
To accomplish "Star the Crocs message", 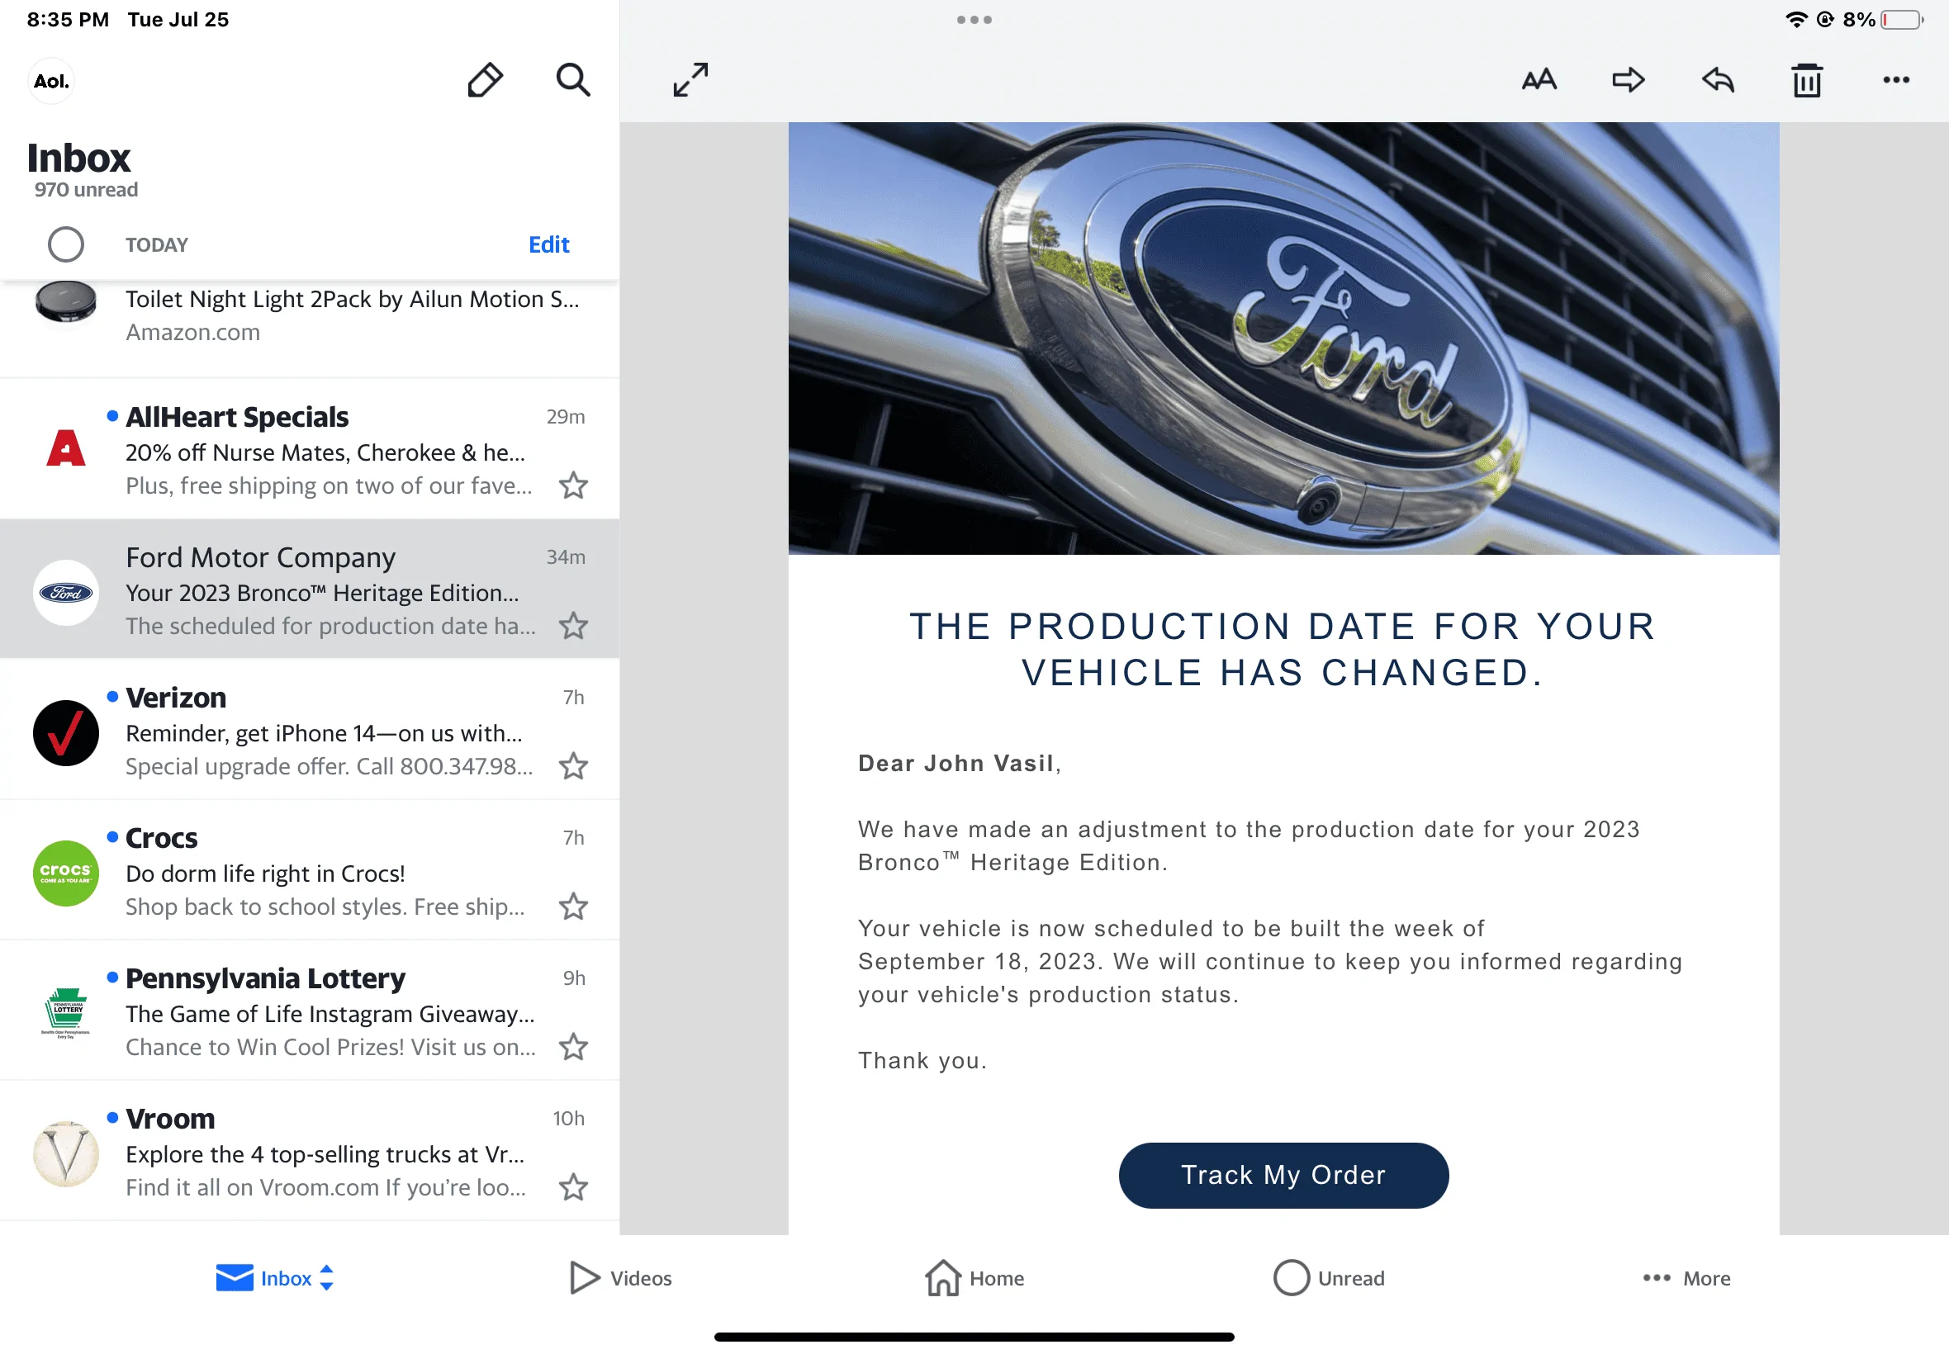I will pos(574,907).
